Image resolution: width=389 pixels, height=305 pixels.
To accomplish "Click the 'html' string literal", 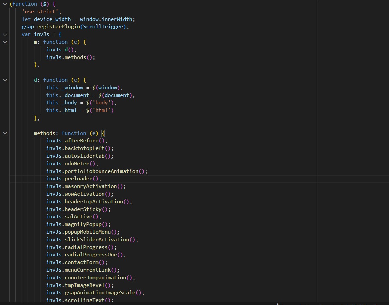I will (105, 110).
